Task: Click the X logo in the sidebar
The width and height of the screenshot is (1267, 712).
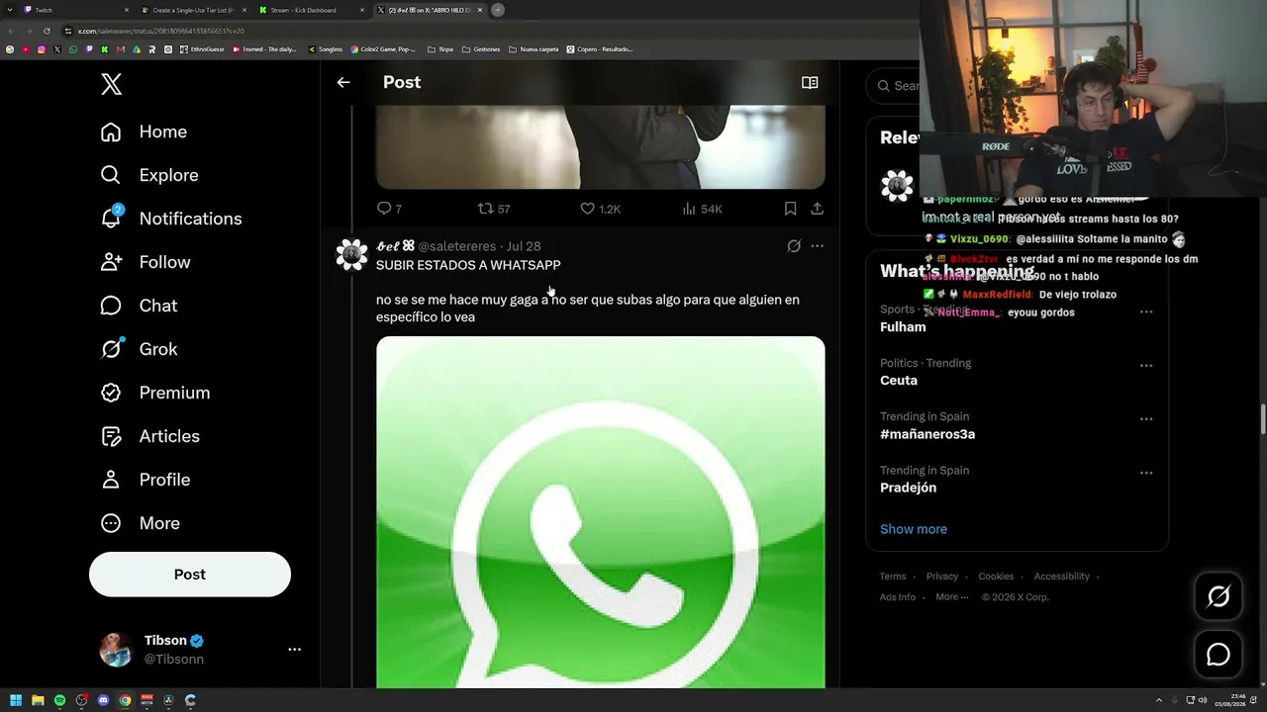Action: click(112, 84)
